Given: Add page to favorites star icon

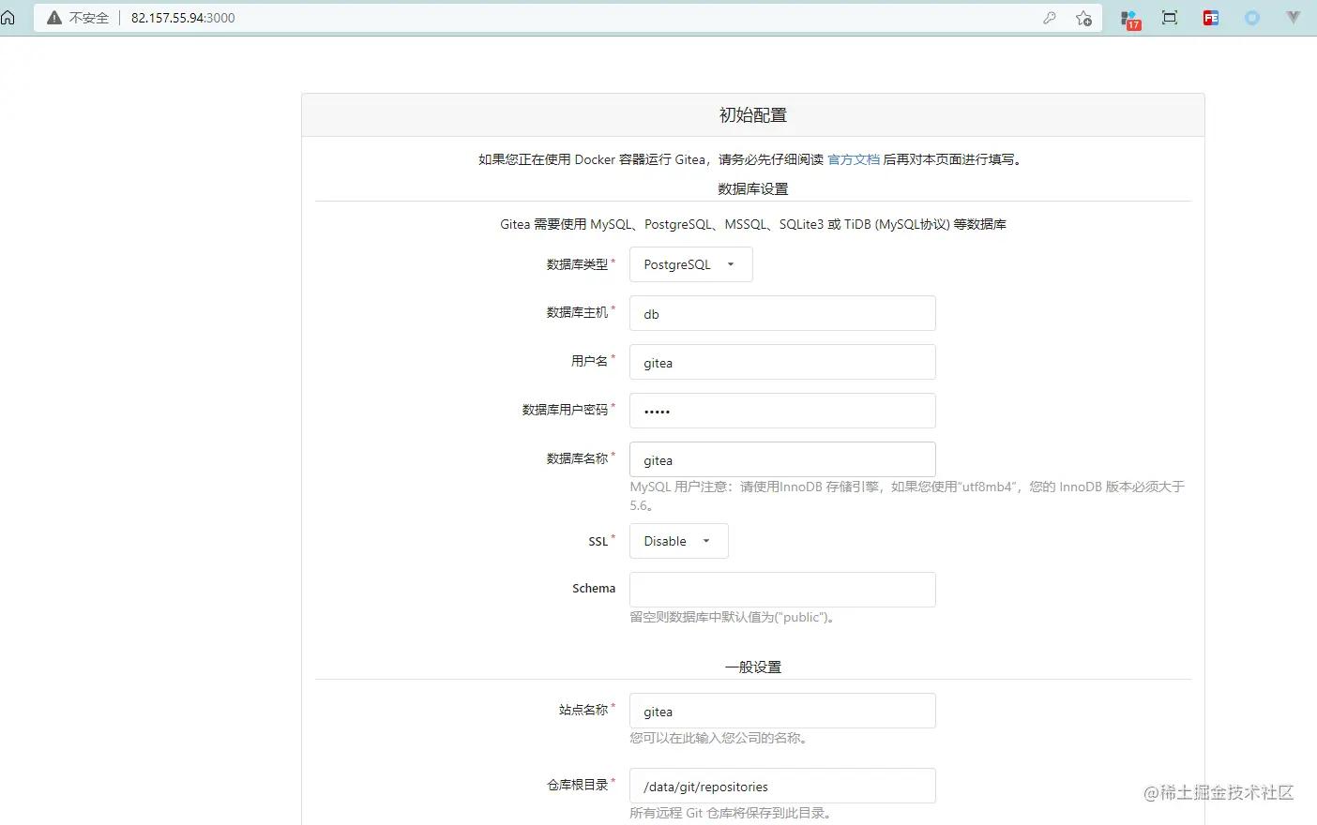Looking at the screenshot, I should pyautogui.click(x=1083, y=18).
